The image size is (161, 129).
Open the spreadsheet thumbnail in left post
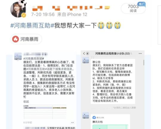pos(45,112)
